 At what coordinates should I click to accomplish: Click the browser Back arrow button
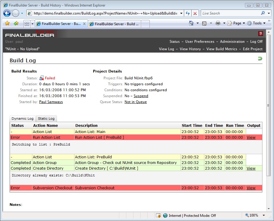[x=7, y=13]
